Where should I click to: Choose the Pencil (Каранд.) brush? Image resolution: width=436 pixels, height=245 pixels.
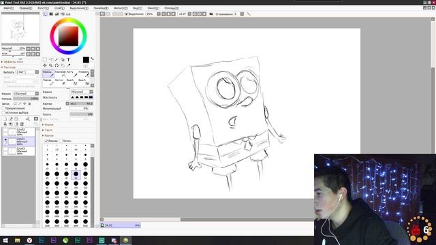48,73
